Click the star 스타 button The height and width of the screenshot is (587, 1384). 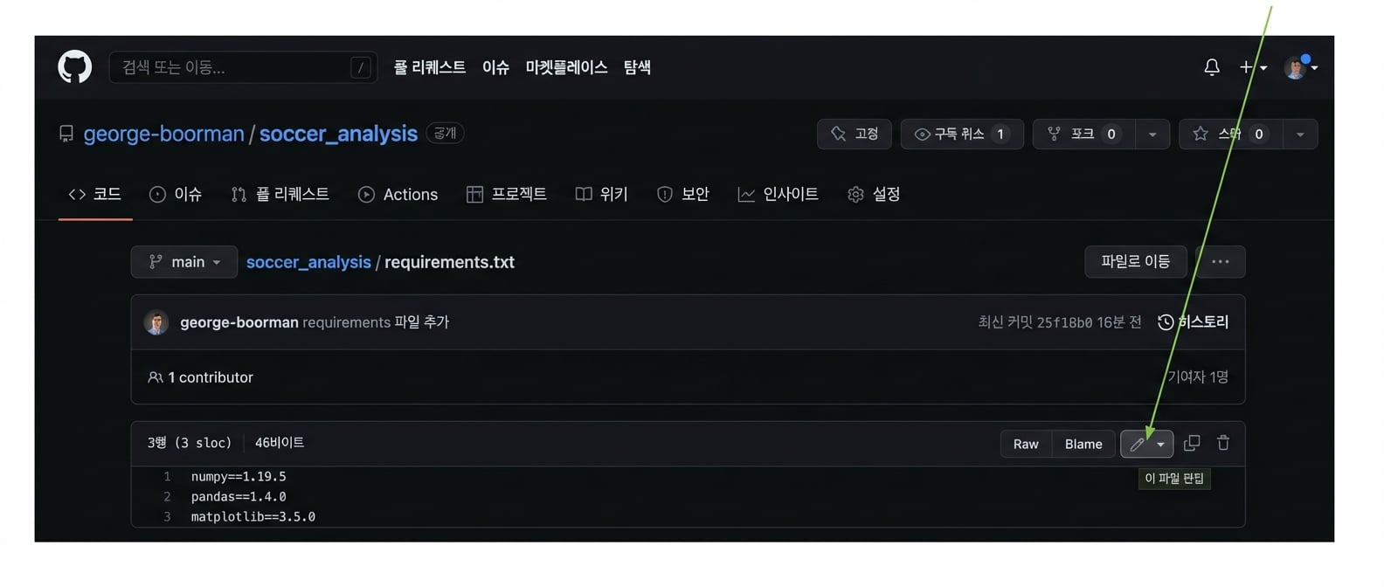coord(1230,134)
